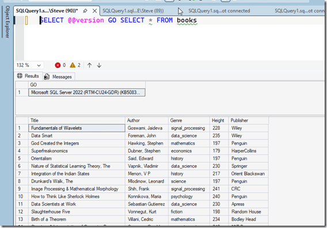The image size is (327, 228).
Task: Select Nature of Statistical Learning Theory cell
Action: 77,166
